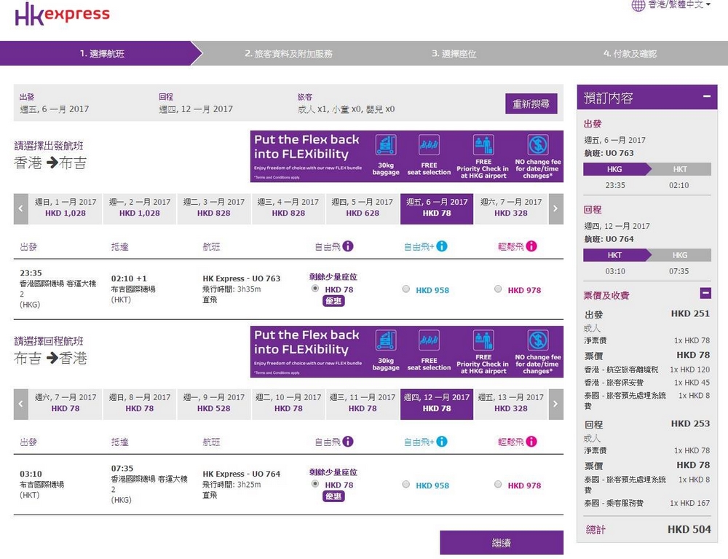This screenshot has height=559, width=728.
Task: Collapse the 預訂內容 summary panel
Action: [x=705, y=97]
